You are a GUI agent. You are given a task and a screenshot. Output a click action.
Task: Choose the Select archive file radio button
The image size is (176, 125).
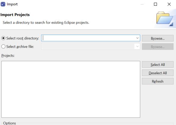point(3,47)
